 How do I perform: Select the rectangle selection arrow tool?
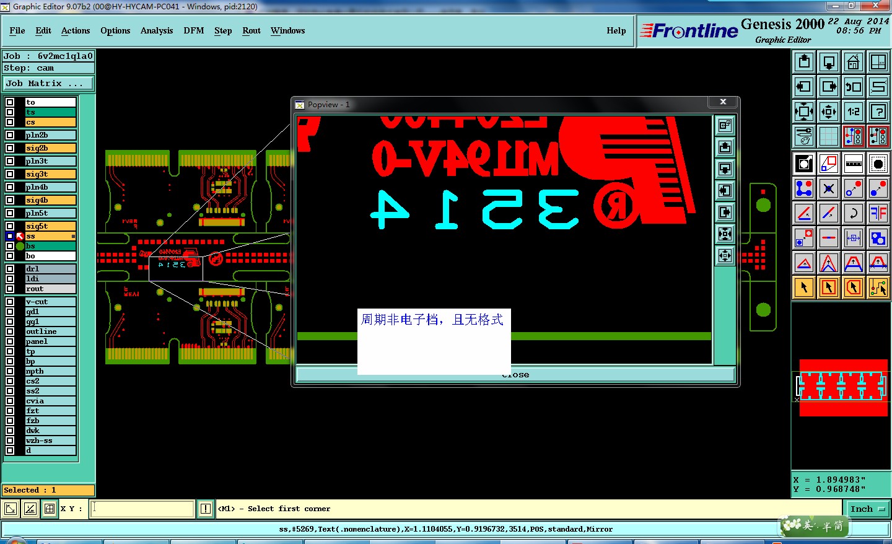[829, 287]
